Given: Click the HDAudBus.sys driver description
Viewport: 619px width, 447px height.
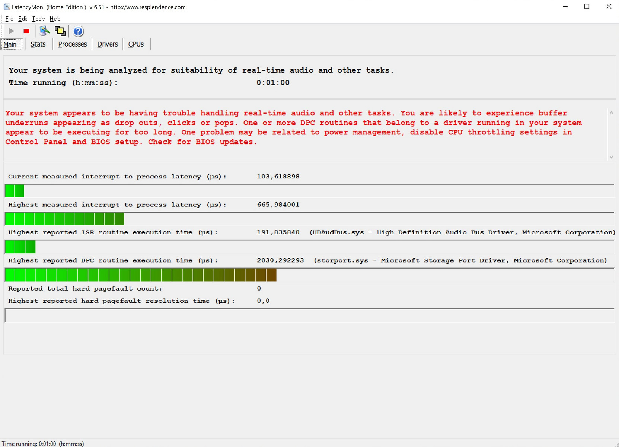Looking at the screenshot, I should point(462,232).
